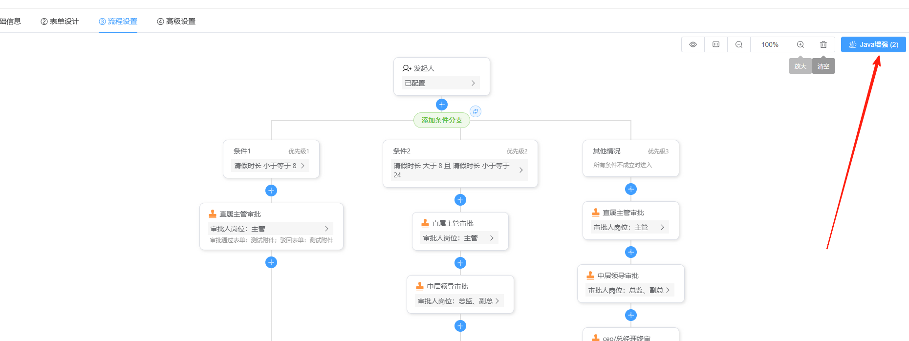
Task: Expand 请假时长 小于等于 8 condition chevron
Action: click(303, 166)
